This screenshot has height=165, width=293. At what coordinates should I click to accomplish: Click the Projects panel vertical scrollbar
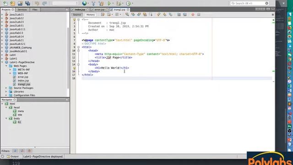click(68, 58)
